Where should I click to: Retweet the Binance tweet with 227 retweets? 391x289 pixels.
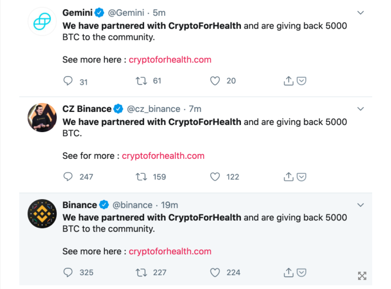point(141,272)
